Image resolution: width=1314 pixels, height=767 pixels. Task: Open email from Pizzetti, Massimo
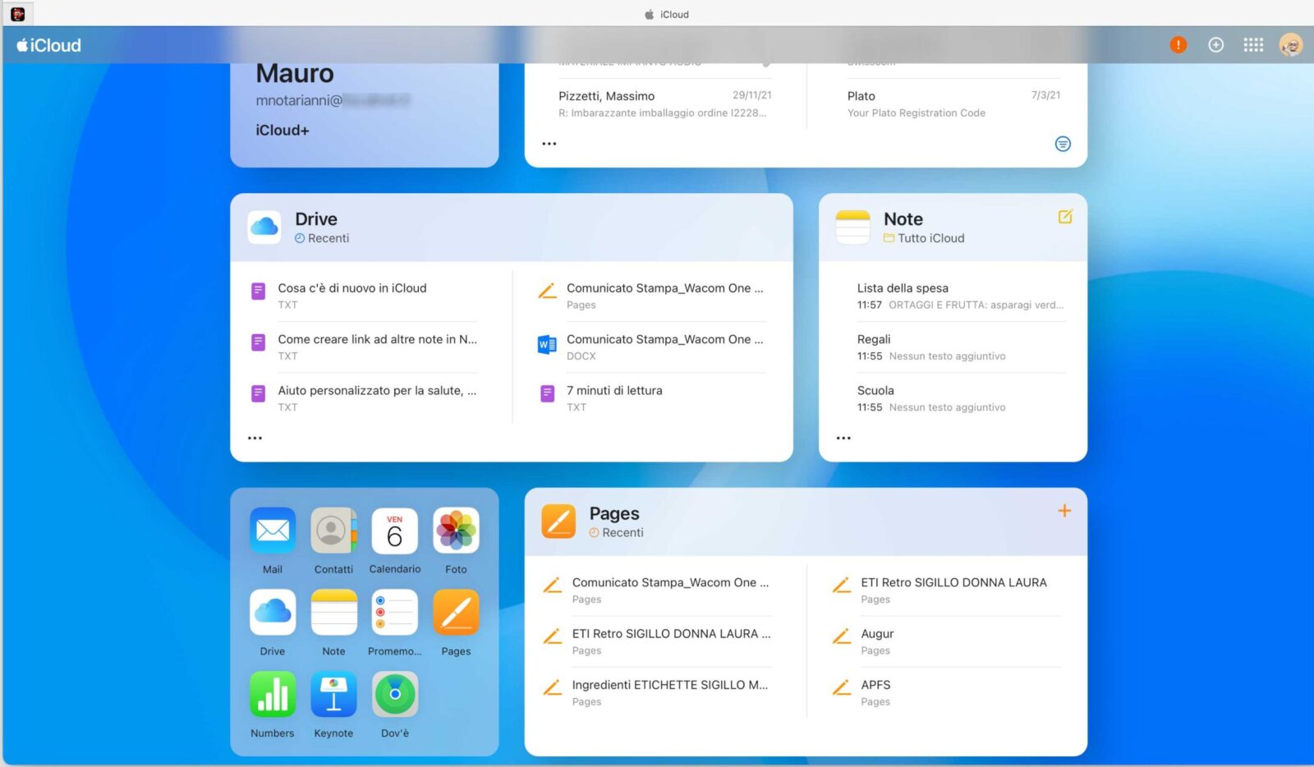(665, 103)
